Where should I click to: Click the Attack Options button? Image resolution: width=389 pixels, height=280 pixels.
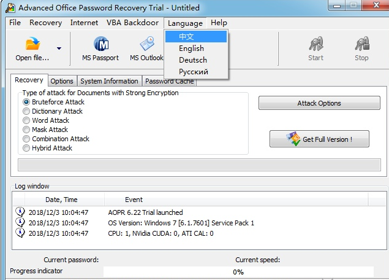click(319, 103)
